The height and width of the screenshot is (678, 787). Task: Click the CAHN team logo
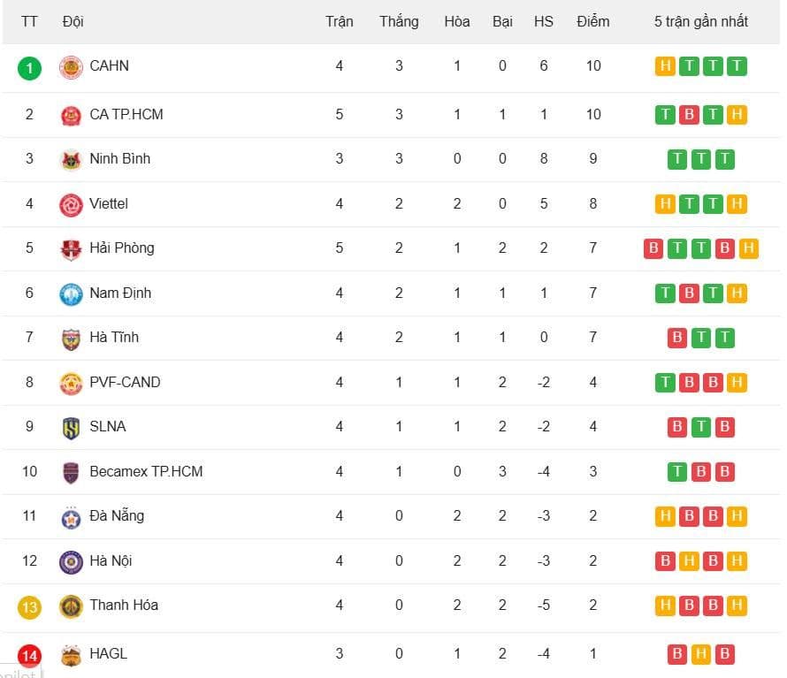[x=71, y=67]
